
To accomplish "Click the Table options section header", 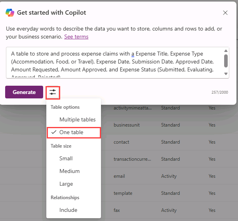I will (x=65, y=107).
